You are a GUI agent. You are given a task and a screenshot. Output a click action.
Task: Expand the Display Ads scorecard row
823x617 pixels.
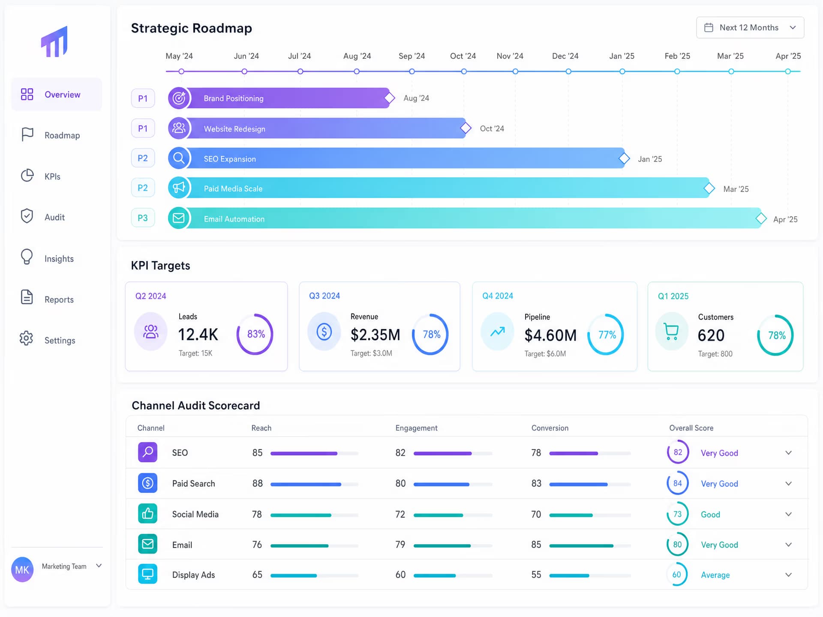(788, 575)
